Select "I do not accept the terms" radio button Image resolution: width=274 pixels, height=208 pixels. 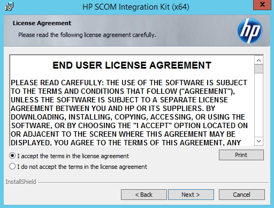12,166
